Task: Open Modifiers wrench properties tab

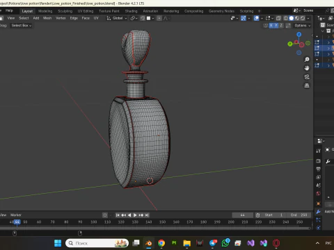Action: coord(318,212)
